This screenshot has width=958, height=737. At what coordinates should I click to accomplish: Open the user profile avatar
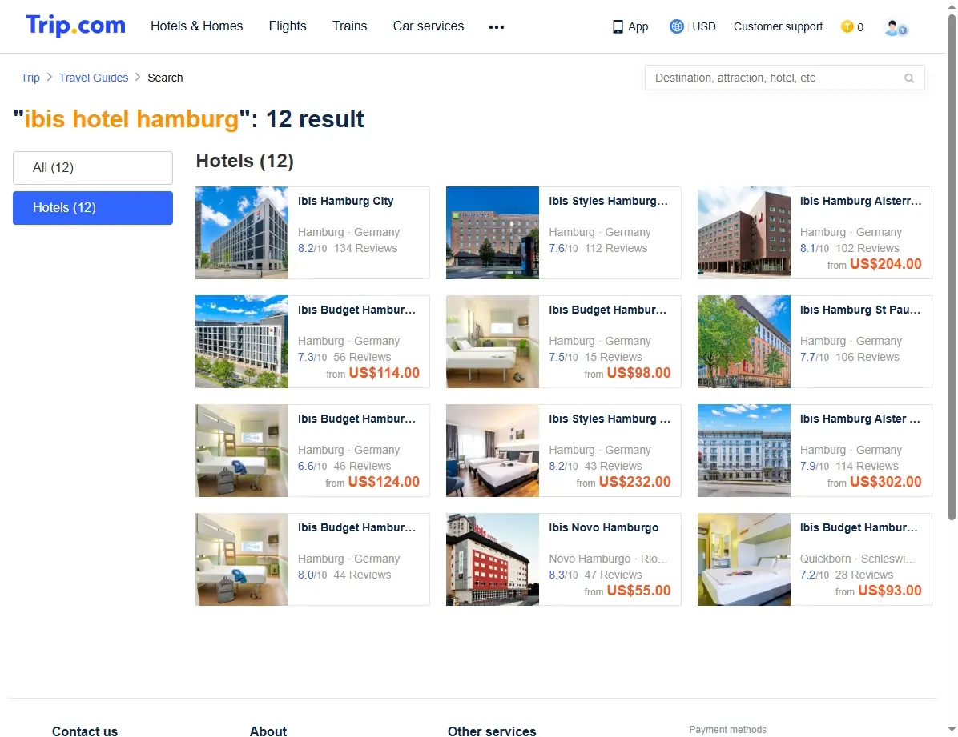point(896,27)
